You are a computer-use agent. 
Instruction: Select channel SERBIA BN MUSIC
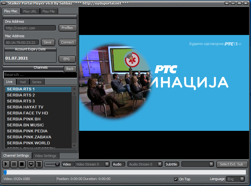tap(38, 125)
